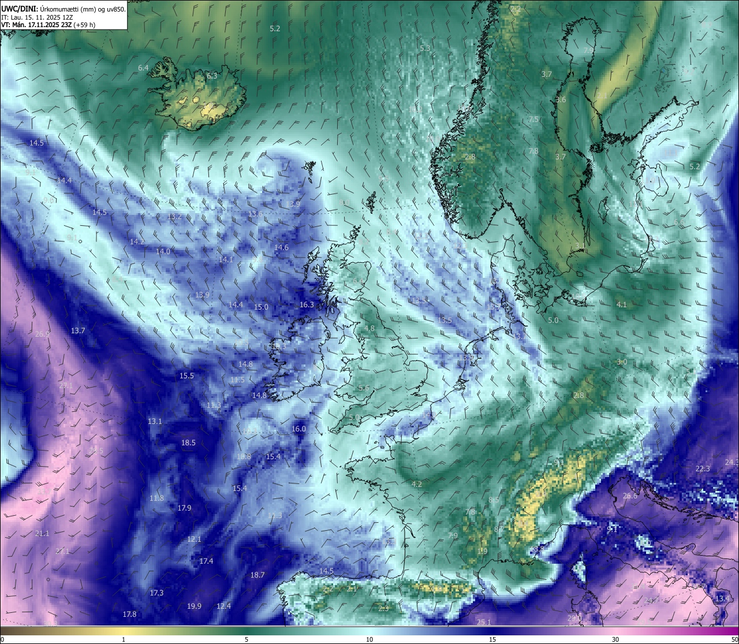The width and height of the screenshot is (739, 644).
Task: Click the 3.0 value on the map
Action: coord(621,362)
